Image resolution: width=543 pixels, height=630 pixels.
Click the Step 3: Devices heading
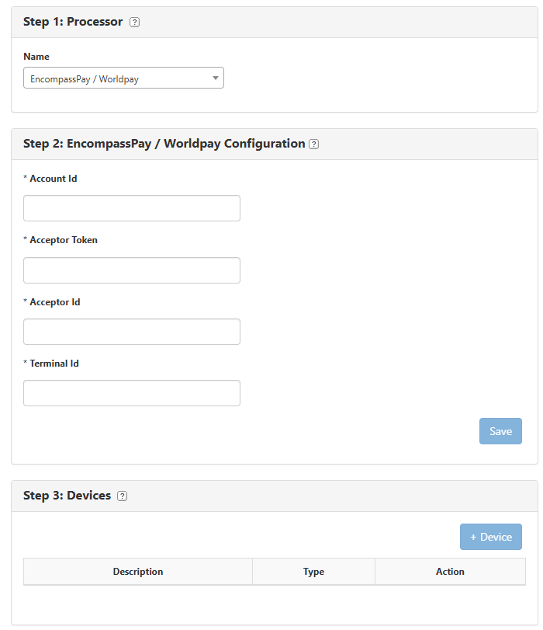pos(67,496)
